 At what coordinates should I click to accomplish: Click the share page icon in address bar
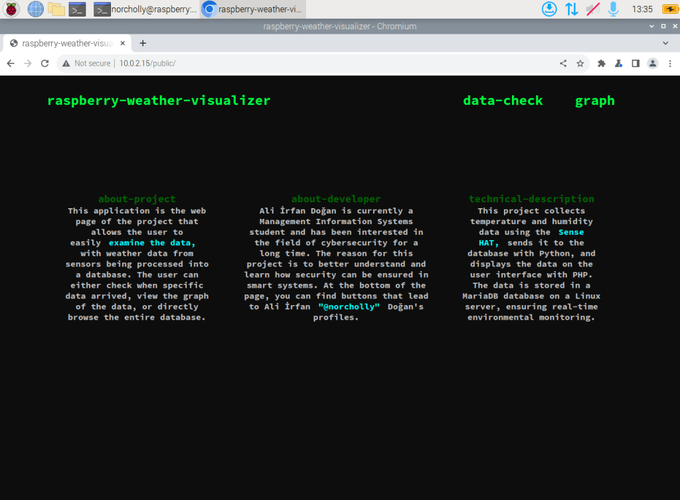563,64
